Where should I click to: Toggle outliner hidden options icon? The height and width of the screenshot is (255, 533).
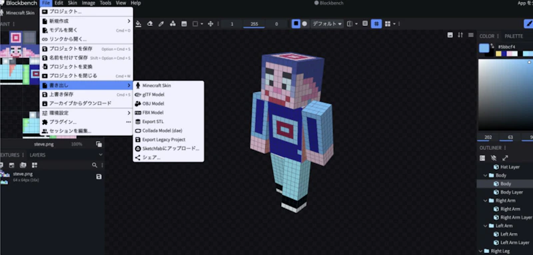coord(494,158)
